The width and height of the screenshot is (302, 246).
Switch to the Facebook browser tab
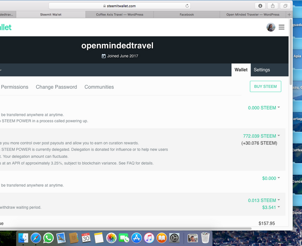click(187, 15)
